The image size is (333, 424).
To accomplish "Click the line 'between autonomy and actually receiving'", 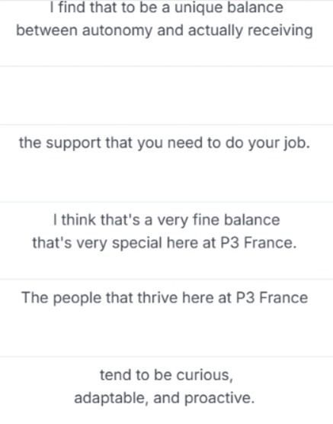I will [165, 30].
